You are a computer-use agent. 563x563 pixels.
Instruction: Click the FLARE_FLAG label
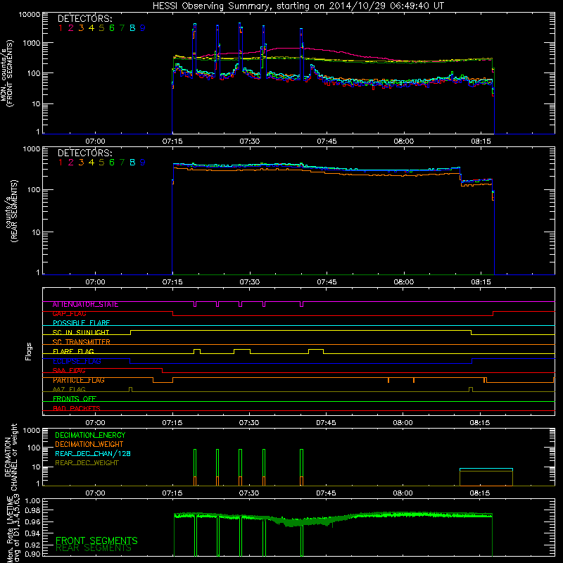point(73,351)
